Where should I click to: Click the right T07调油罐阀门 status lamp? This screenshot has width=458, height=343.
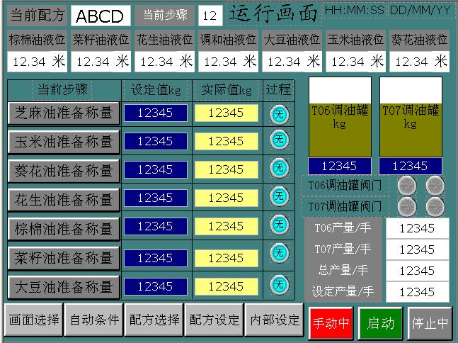[x=435, y=206]
